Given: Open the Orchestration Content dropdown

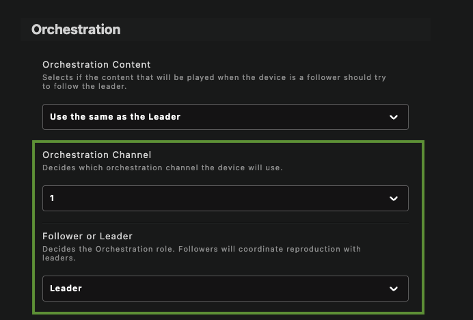Looking at the screenshot, I should pyautogui.click(x=226, y=117).
